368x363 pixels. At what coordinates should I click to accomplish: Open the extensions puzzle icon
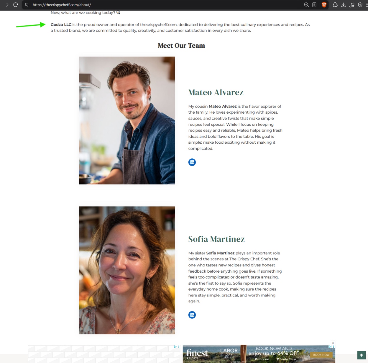[x=335, y=5]
